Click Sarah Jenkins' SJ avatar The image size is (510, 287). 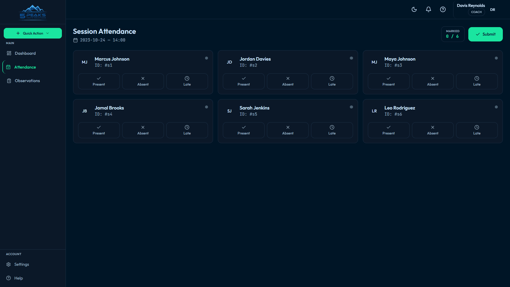[229, 111]
